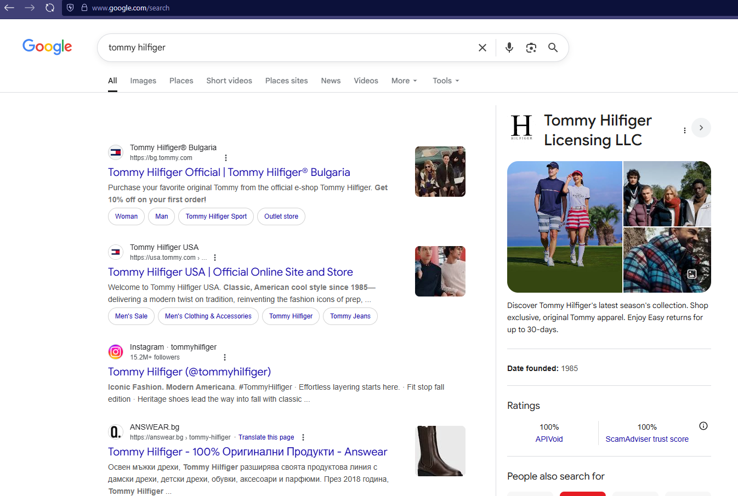
Task: Select the Men's Clothing & Accessories chip
Action: [x=208, y=316]
